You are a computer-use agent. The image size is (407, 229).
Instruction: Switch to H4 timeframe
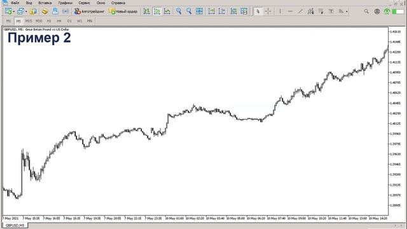tap(59, 21)
